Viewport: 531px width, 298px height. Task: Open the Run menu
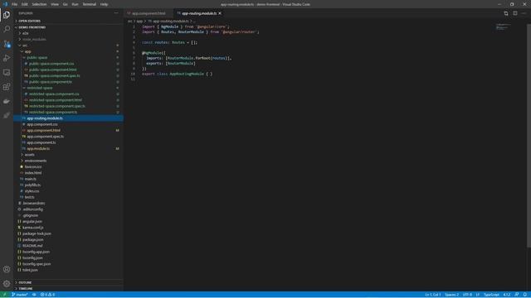(x=75, y=4)
